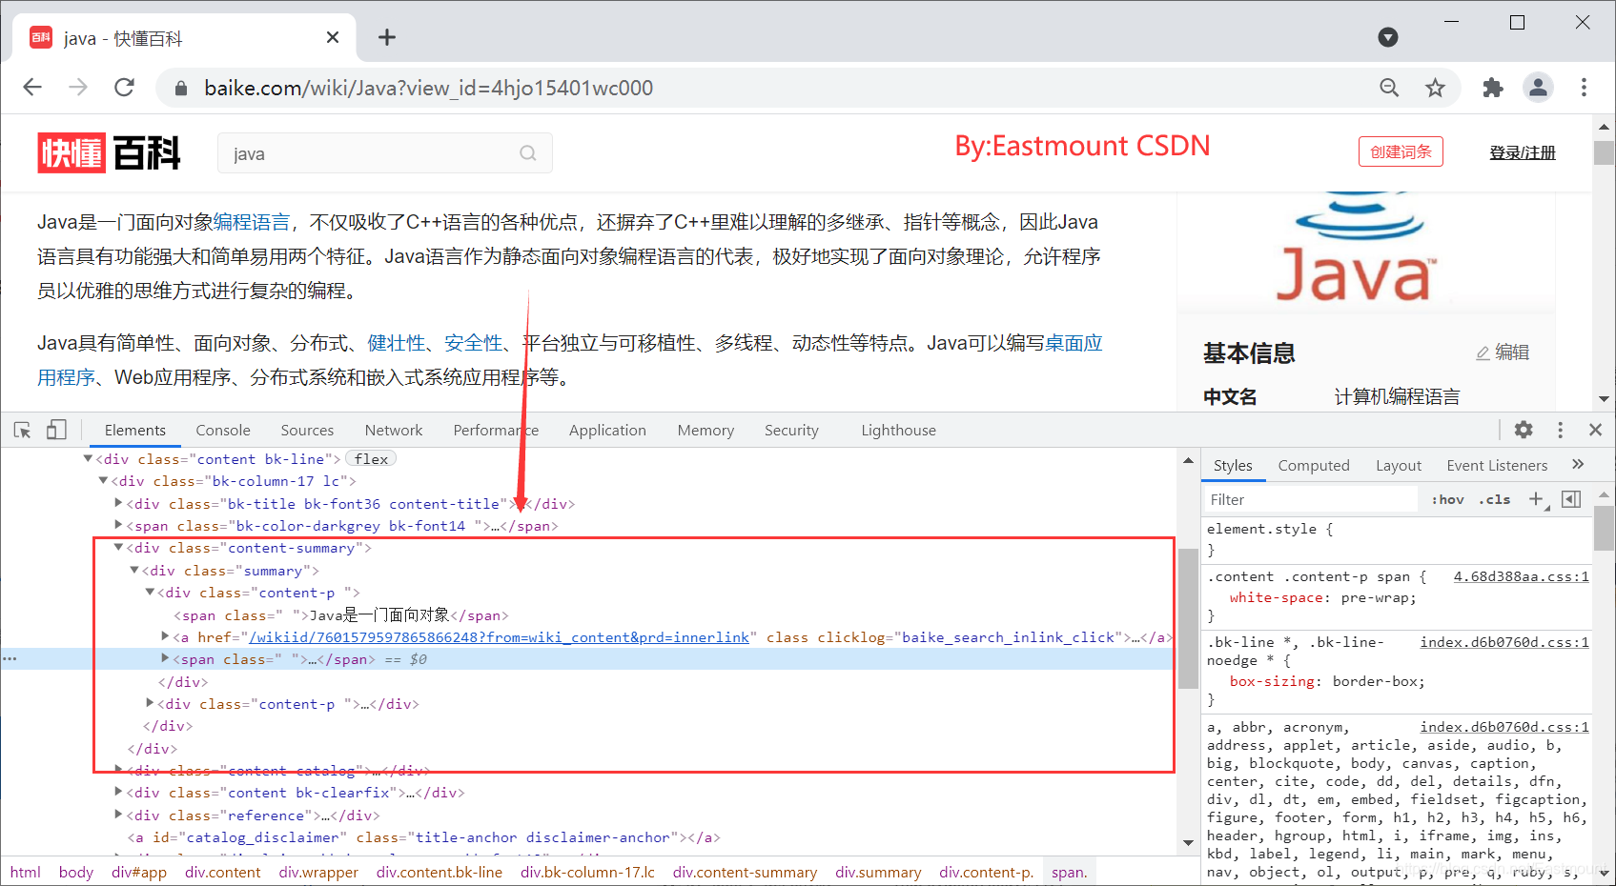The width and height of the screenshot is (1616, 886).
Task: Click the 创建词条 button
Action: [x=1401, y=151]
